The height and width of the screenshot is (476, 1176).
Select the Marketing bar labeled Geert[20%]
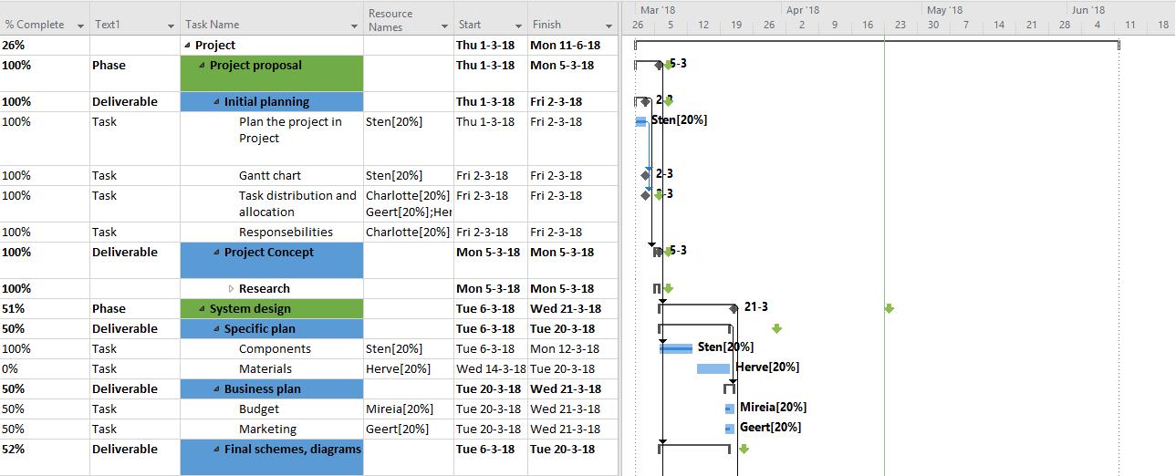point(729,429)
